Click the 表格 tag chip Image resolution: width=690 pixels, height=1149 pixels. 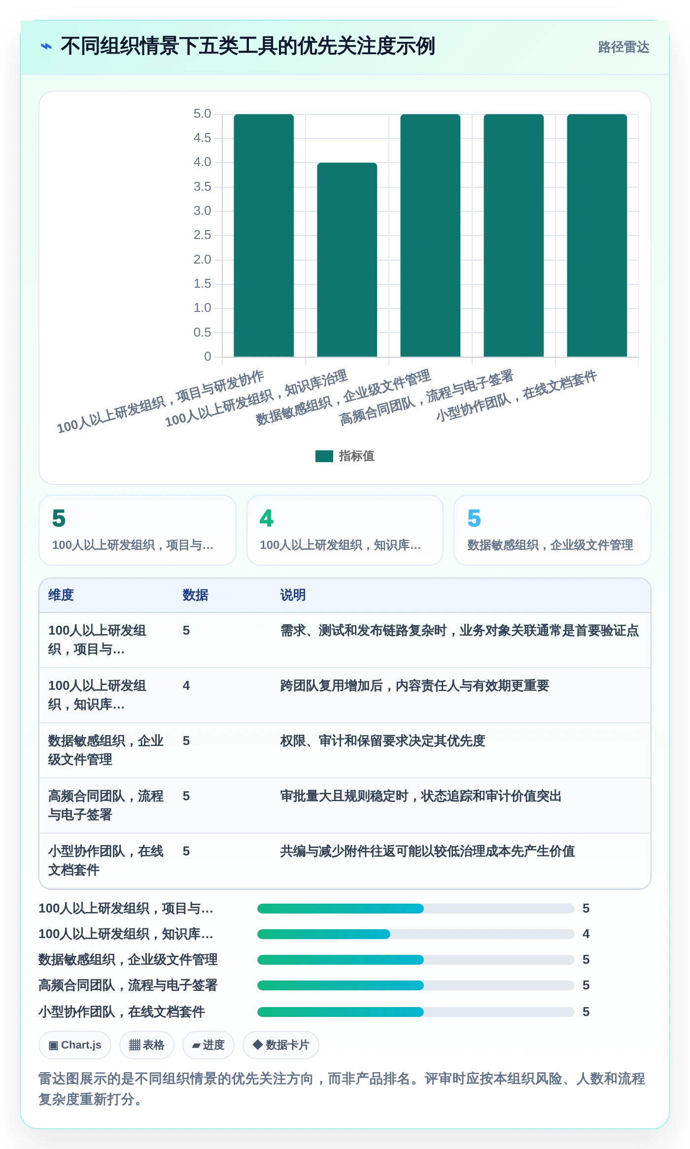pos(147,1045)
